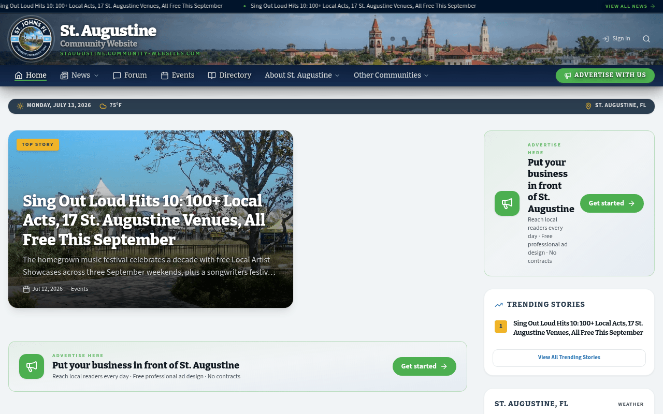Click Get started in the wide banner ad
The image size is (663, 414).
click(x=424, y=366)
